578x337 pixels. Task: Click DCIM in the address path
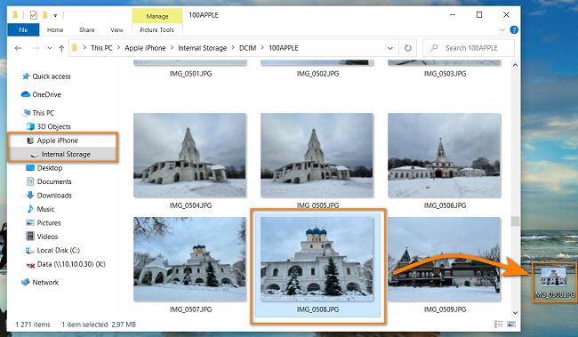pyautogui.click(x=248, y=48)
